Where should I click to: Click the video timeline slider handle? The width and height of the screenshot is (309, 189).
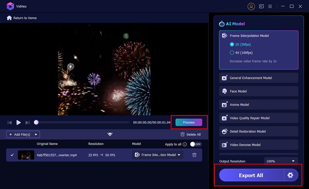[36, 123]
